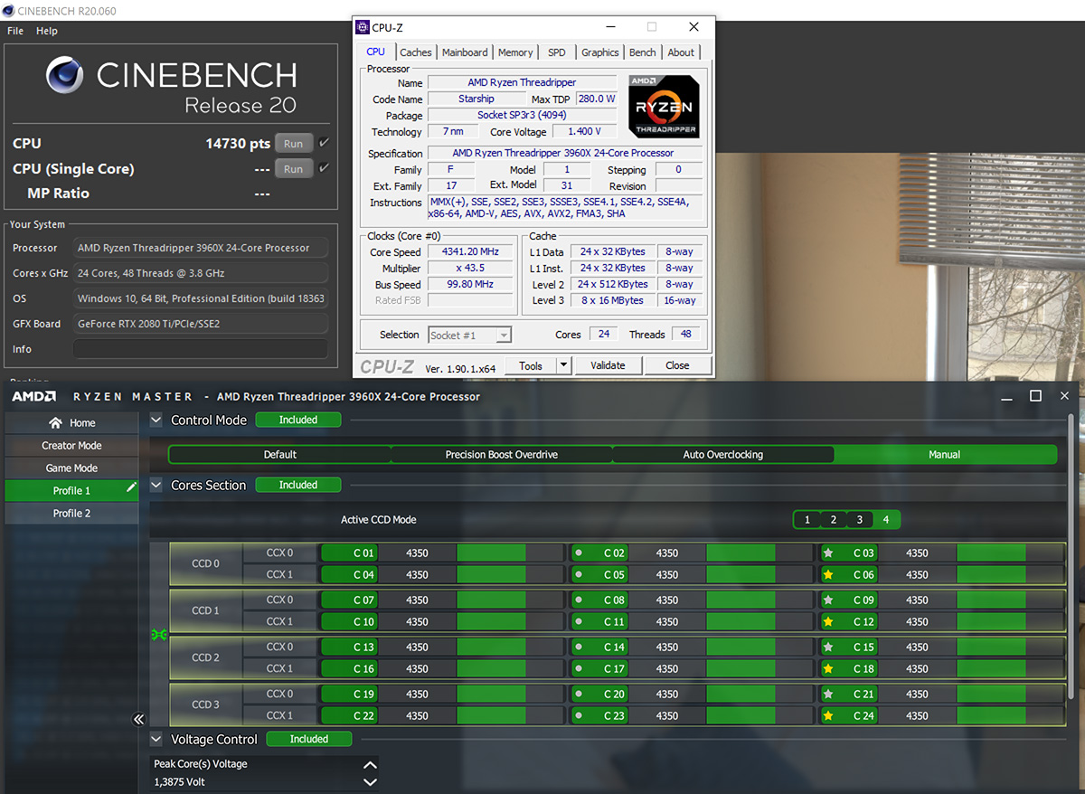The width and height of the screenshot is (1085, 794).
Task: Increase Peak Core(s) Voltage with up chevron
Action: click(369, 764)
